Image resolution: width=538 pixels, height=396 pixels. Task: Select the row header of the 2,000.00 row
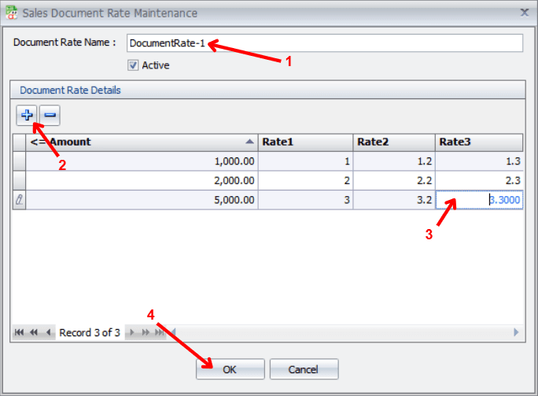[x=20, y=180]
